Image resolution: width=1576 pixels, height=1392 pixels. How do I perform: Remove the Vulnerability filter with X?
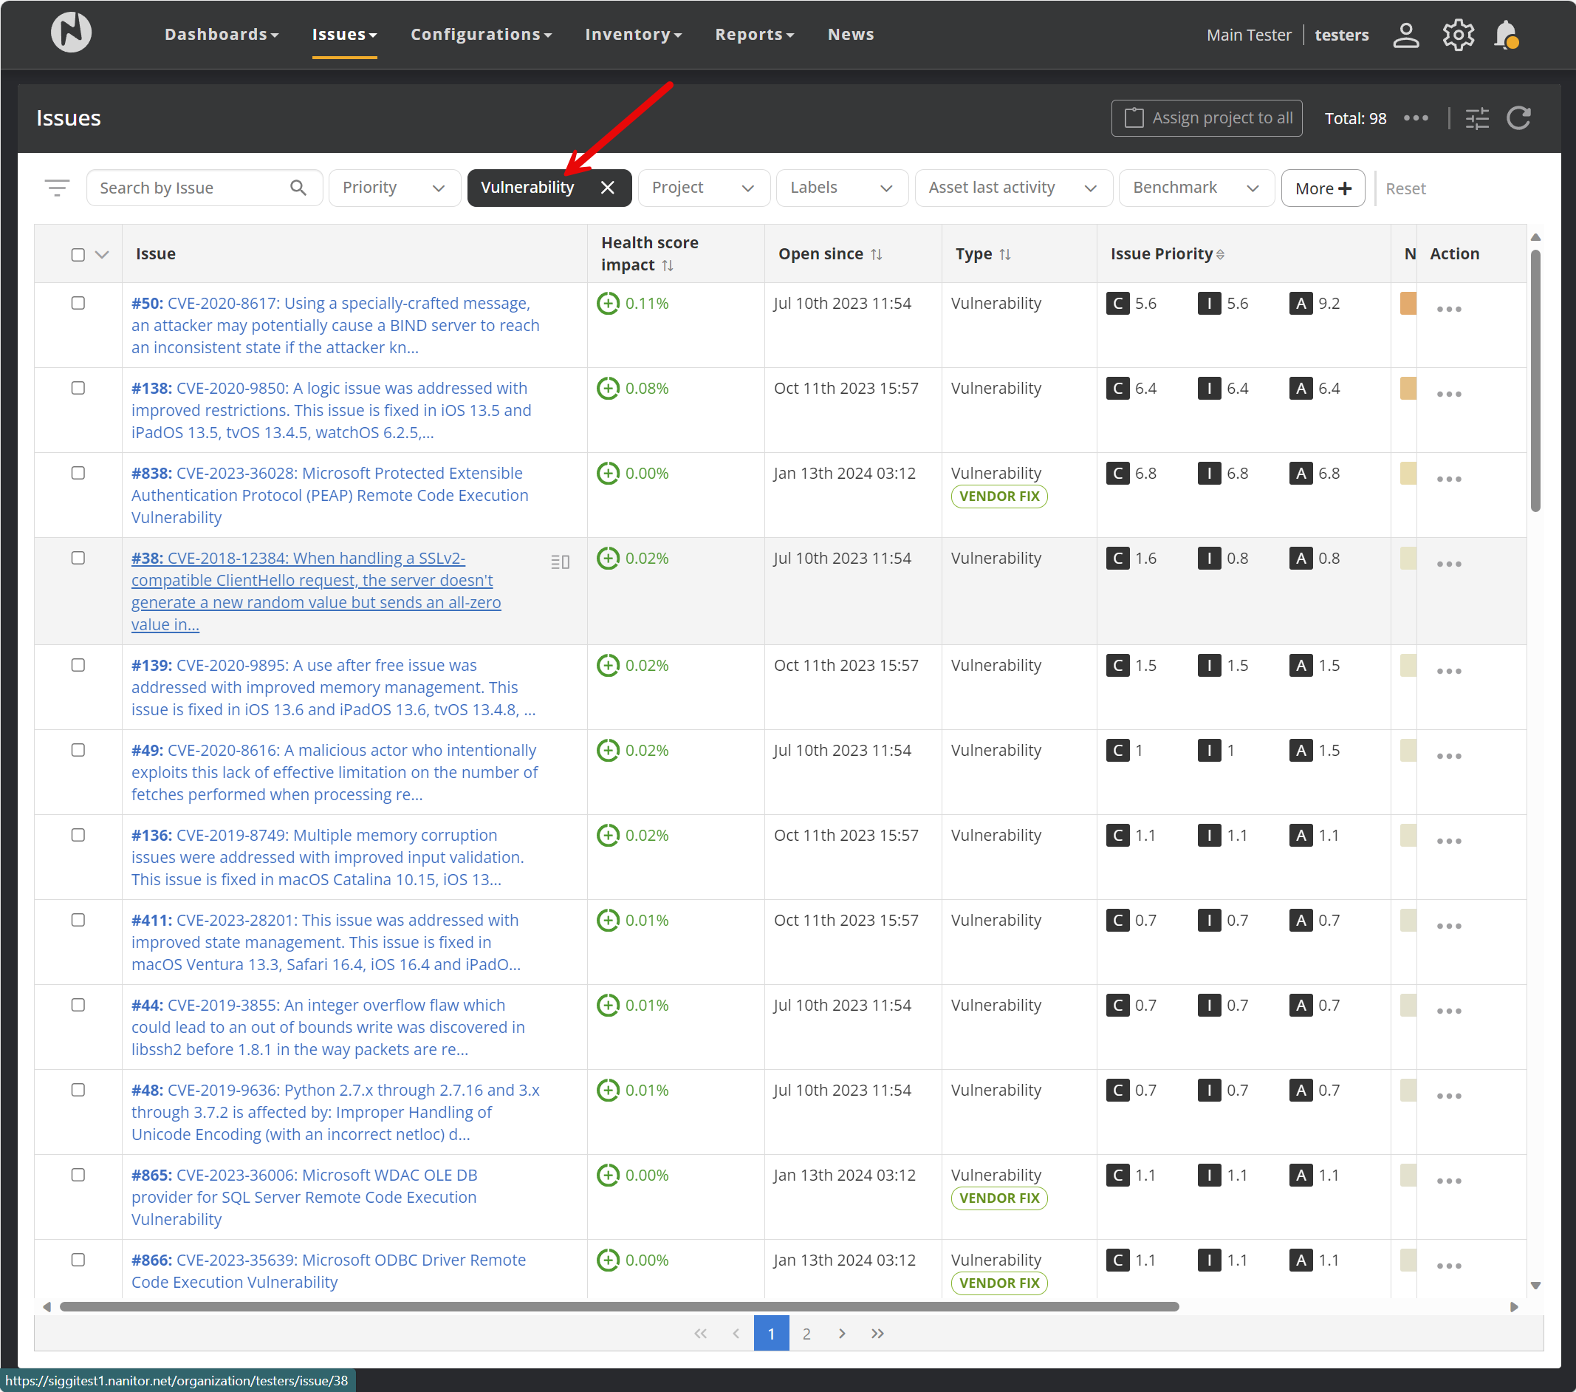tap(608, 188)
